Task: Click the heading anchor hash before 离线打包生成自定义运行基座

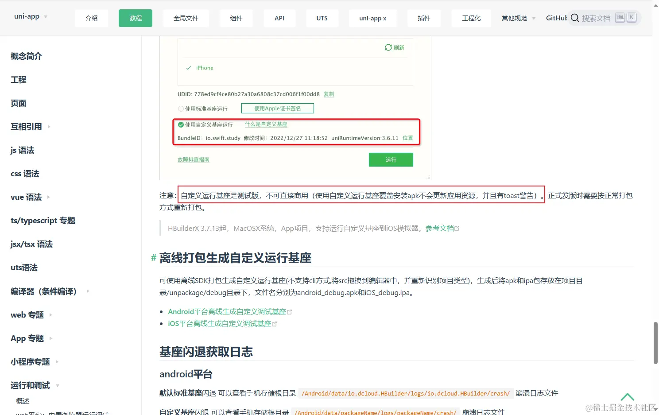Action: pos(154,258)
